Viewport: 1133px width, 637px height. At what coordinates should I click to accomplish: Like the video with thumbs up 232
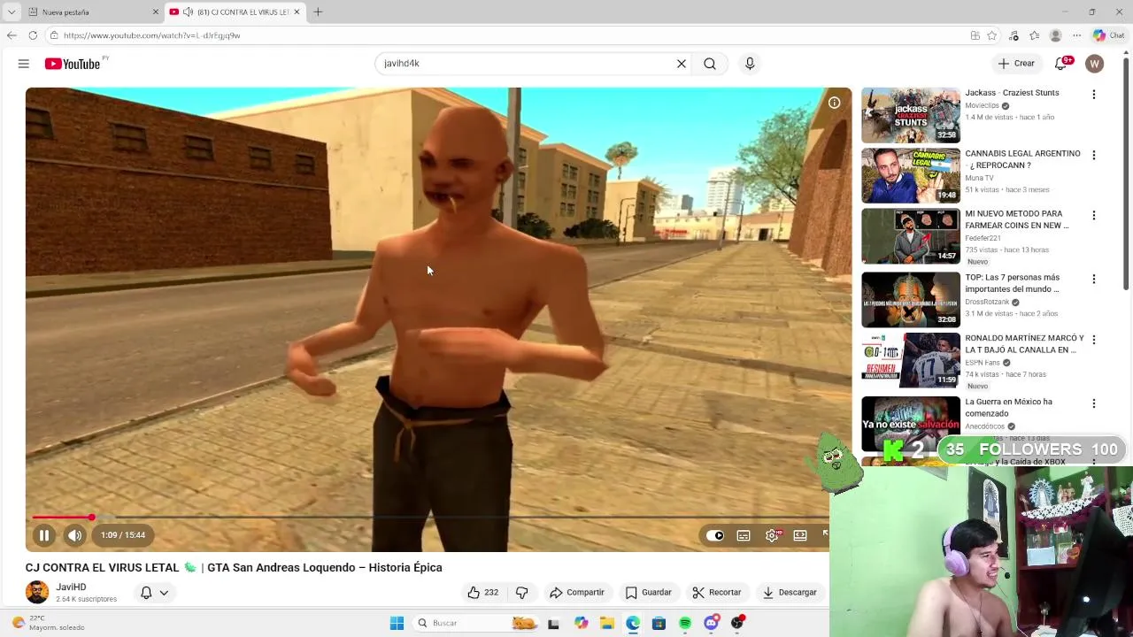pos(482,593)
